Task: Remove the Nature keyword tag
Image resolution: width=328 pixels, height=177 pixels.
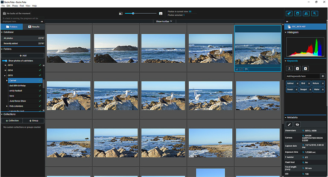Action: tap(323, 83)
